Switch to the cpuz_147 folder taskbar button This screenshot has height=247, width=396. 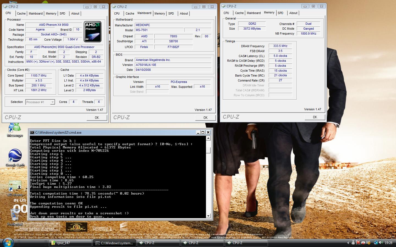tap(70, 243)
